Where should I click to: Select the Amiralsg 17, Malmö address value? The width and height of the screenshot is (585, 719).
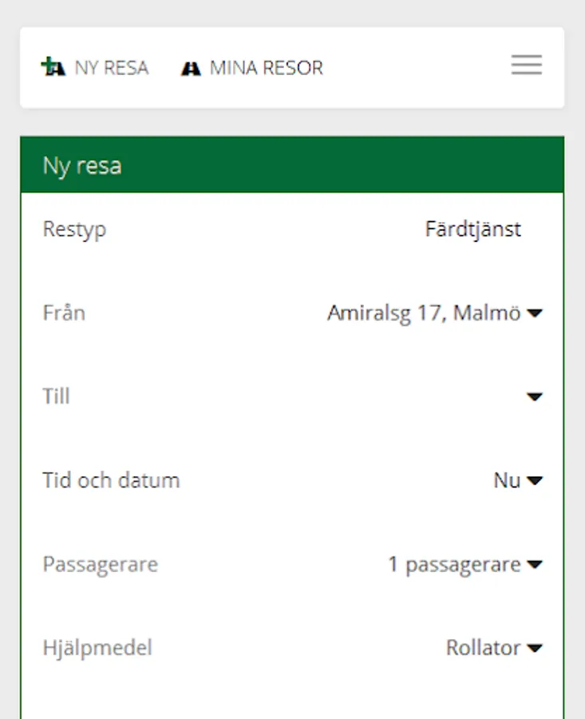click(x=423, y=313)
